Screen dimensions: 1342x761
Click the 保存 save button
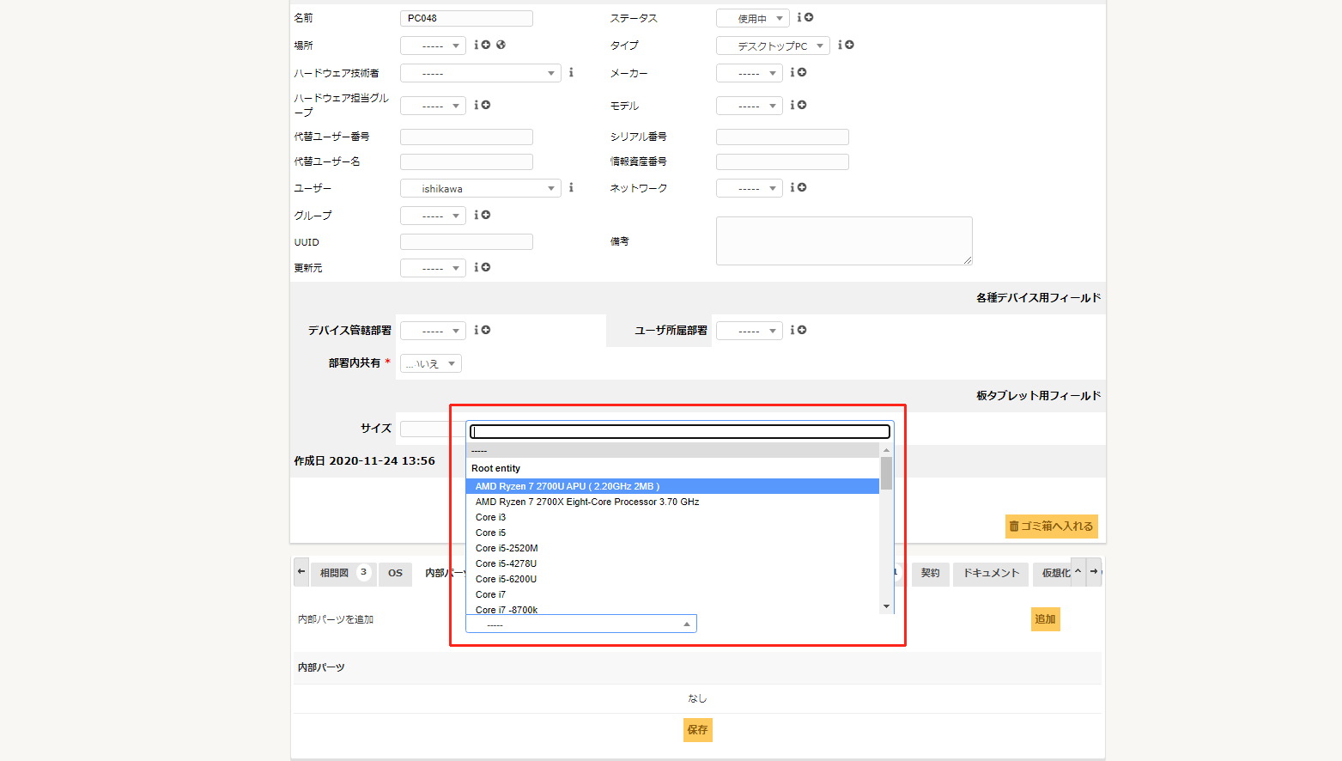[x=697, y=730]
